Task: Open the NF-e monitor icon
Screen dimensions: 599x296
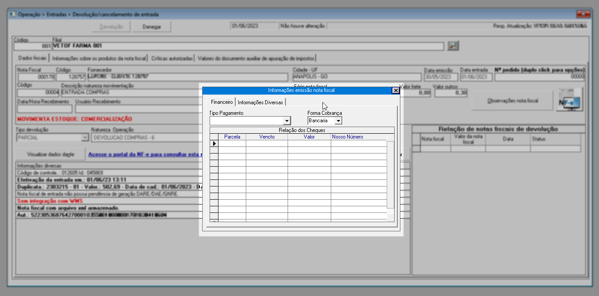Action: pos(569,100)
